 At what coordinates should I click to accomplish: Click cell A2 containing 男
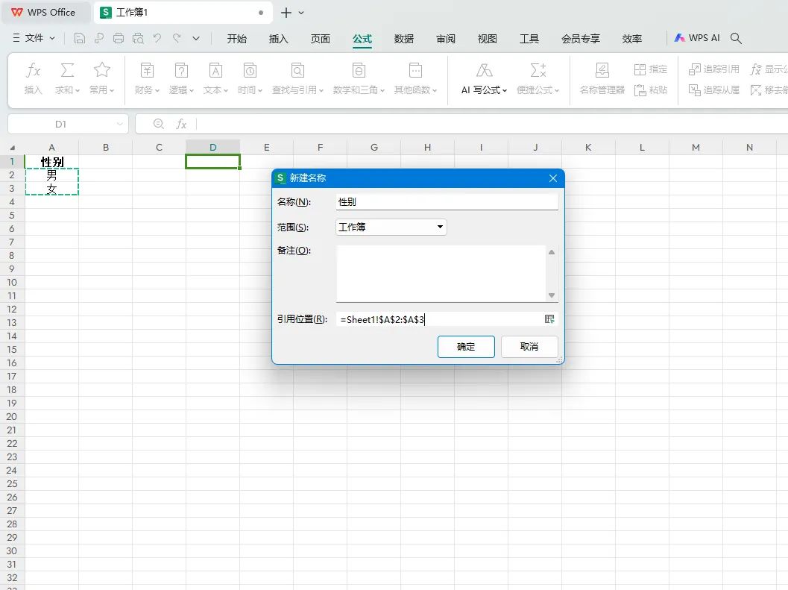pyautogui.click(x=51, y=175)
